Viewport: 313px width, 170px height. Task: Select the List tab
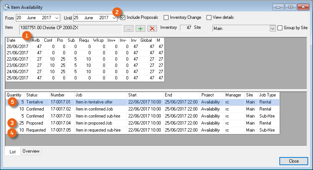[12, 152]
